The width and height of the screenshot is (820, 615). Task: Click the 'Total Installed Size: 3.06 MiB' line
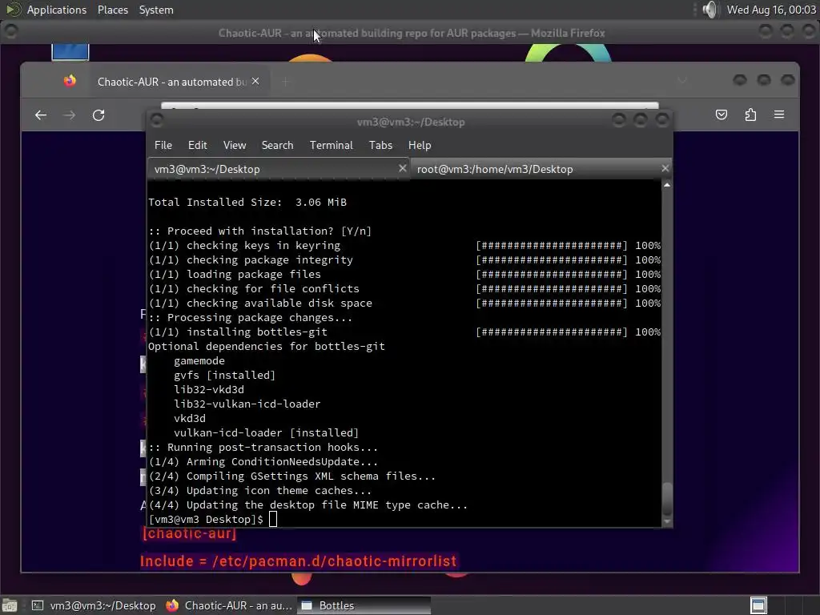click(247, 203)
